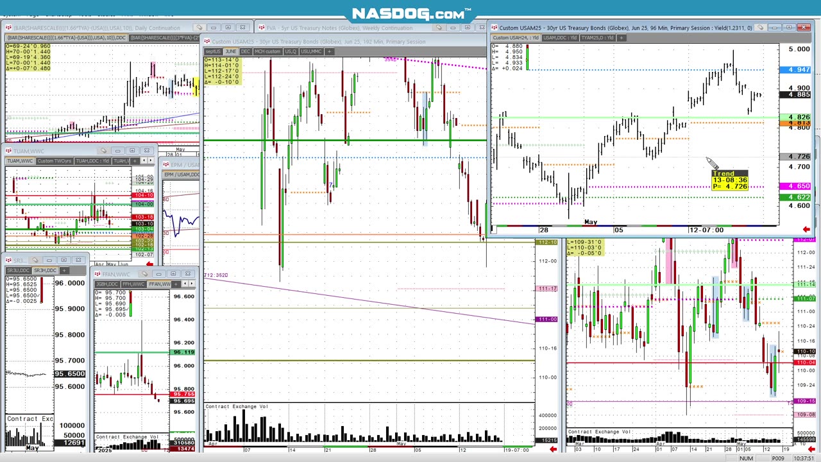Restore the Daily Continuation window
The width and height of the screenshot is (821, 462).
[x=228, y=28]
